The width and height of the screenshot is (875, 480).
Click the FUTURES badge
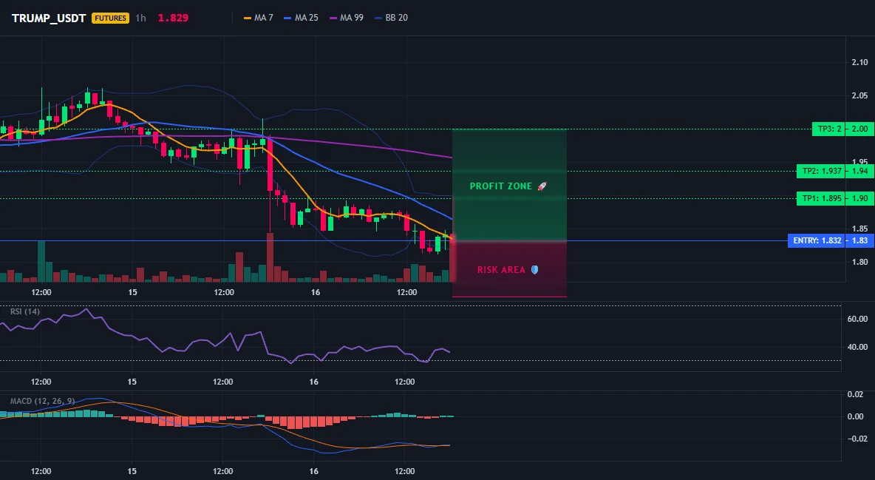[x=111, y=18]
